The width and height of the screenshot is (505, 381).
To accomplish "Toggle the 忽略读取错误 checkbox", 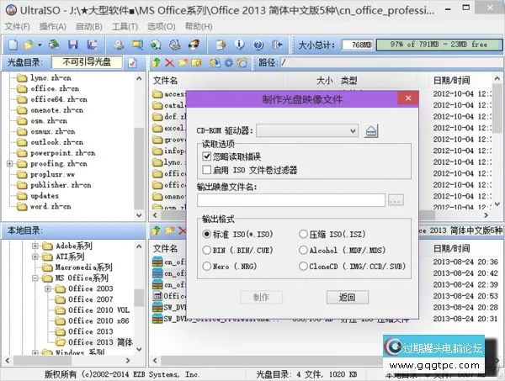I will [x=207, y=156].
